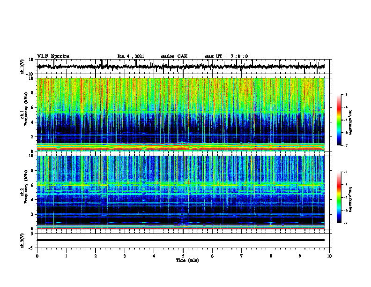Click time axis tick label "9"

[x=300, y=256]
